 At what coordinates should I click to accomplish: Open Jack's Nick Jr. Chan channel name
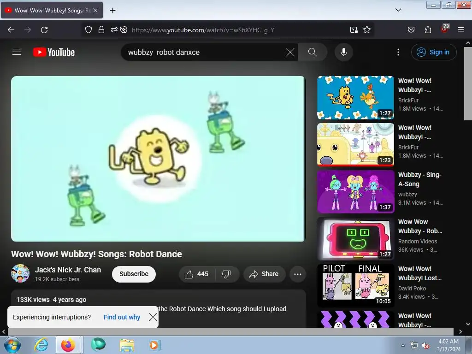pyautogui.click(x=68, y=270)
